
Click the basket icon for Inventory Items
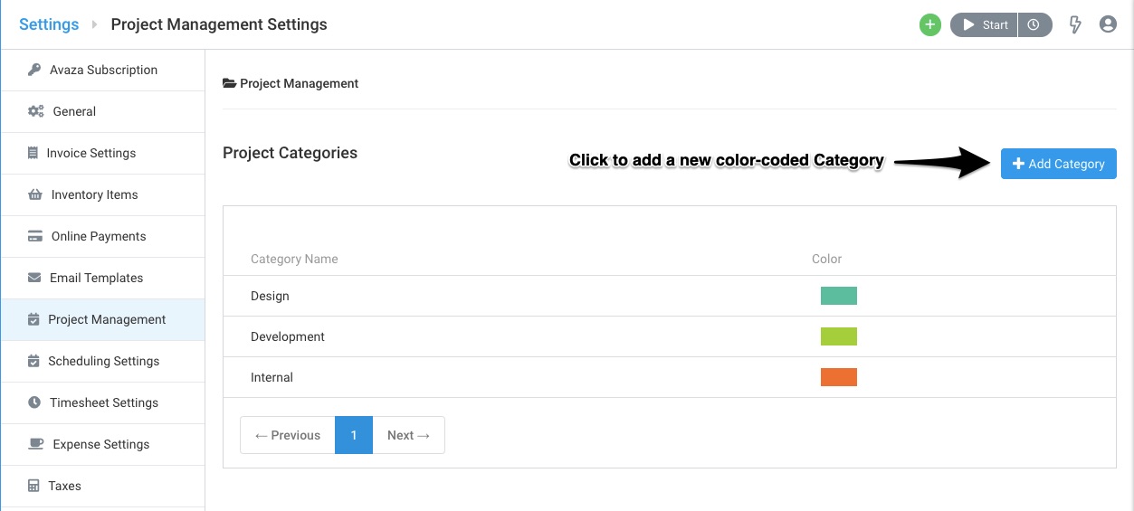(35, 194)
